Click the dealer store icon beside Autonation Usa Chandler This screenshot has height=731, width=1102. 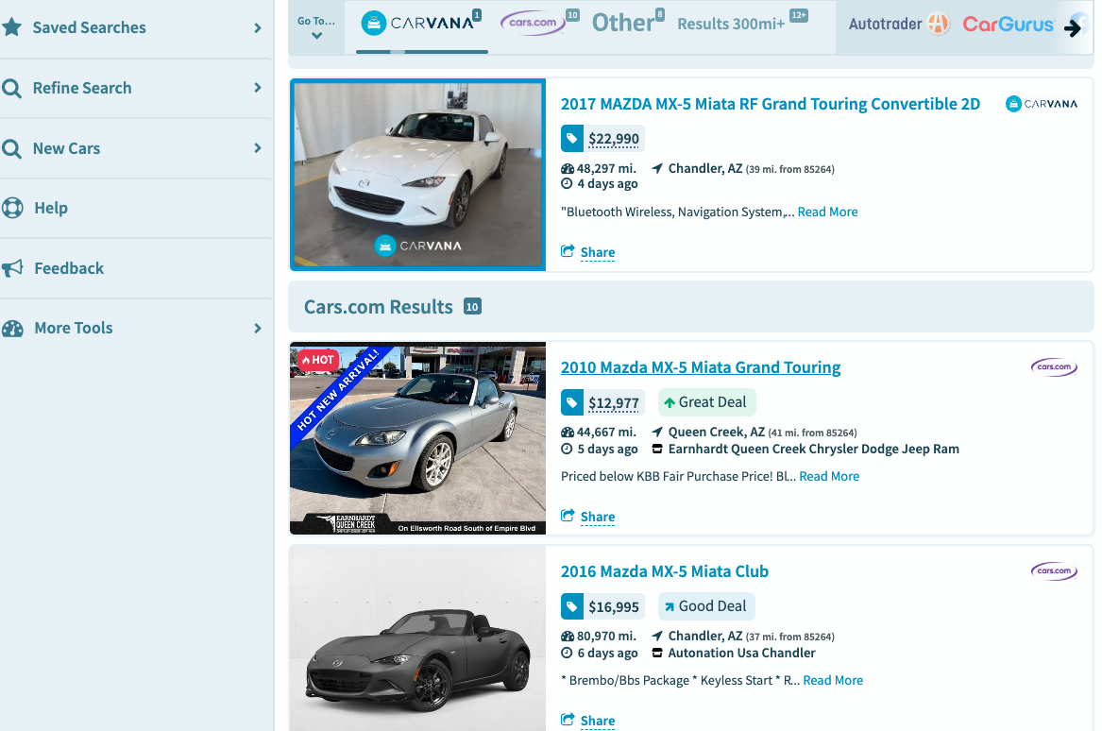pos(657,653)
